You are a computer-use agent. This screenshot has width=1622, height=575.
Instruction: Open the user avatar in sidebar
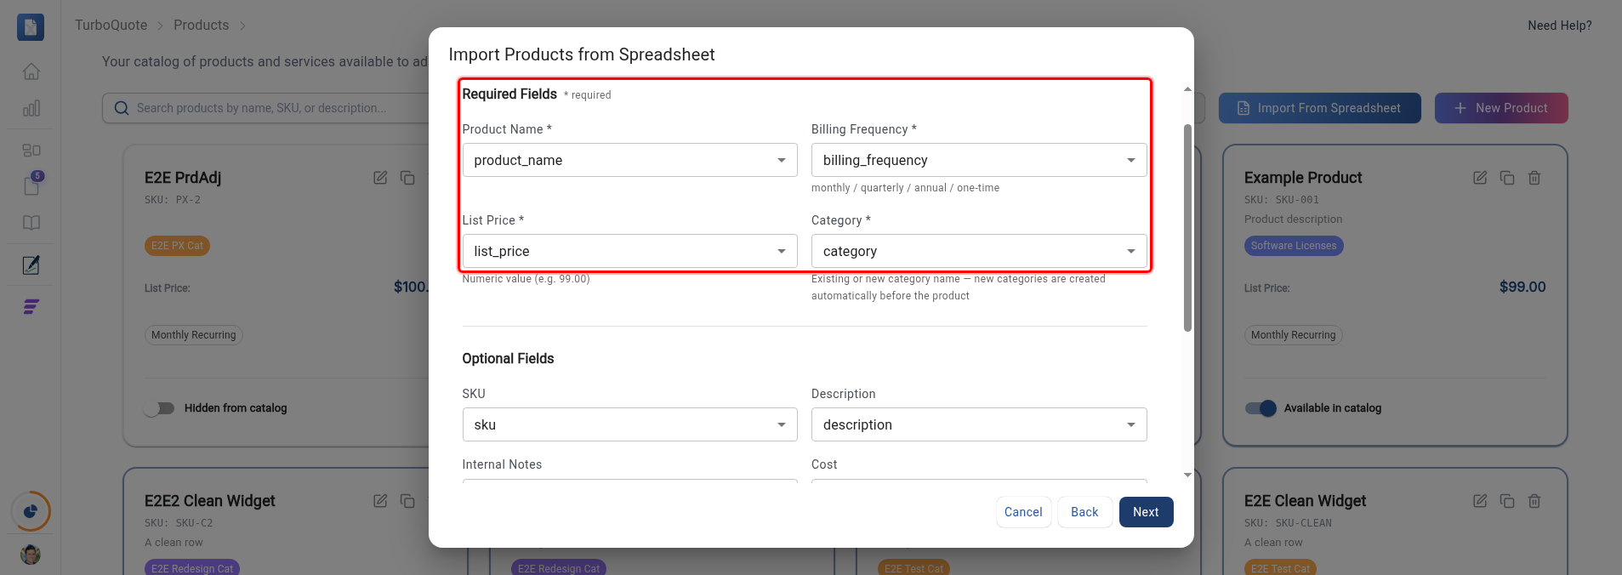(x=31, y=555)
